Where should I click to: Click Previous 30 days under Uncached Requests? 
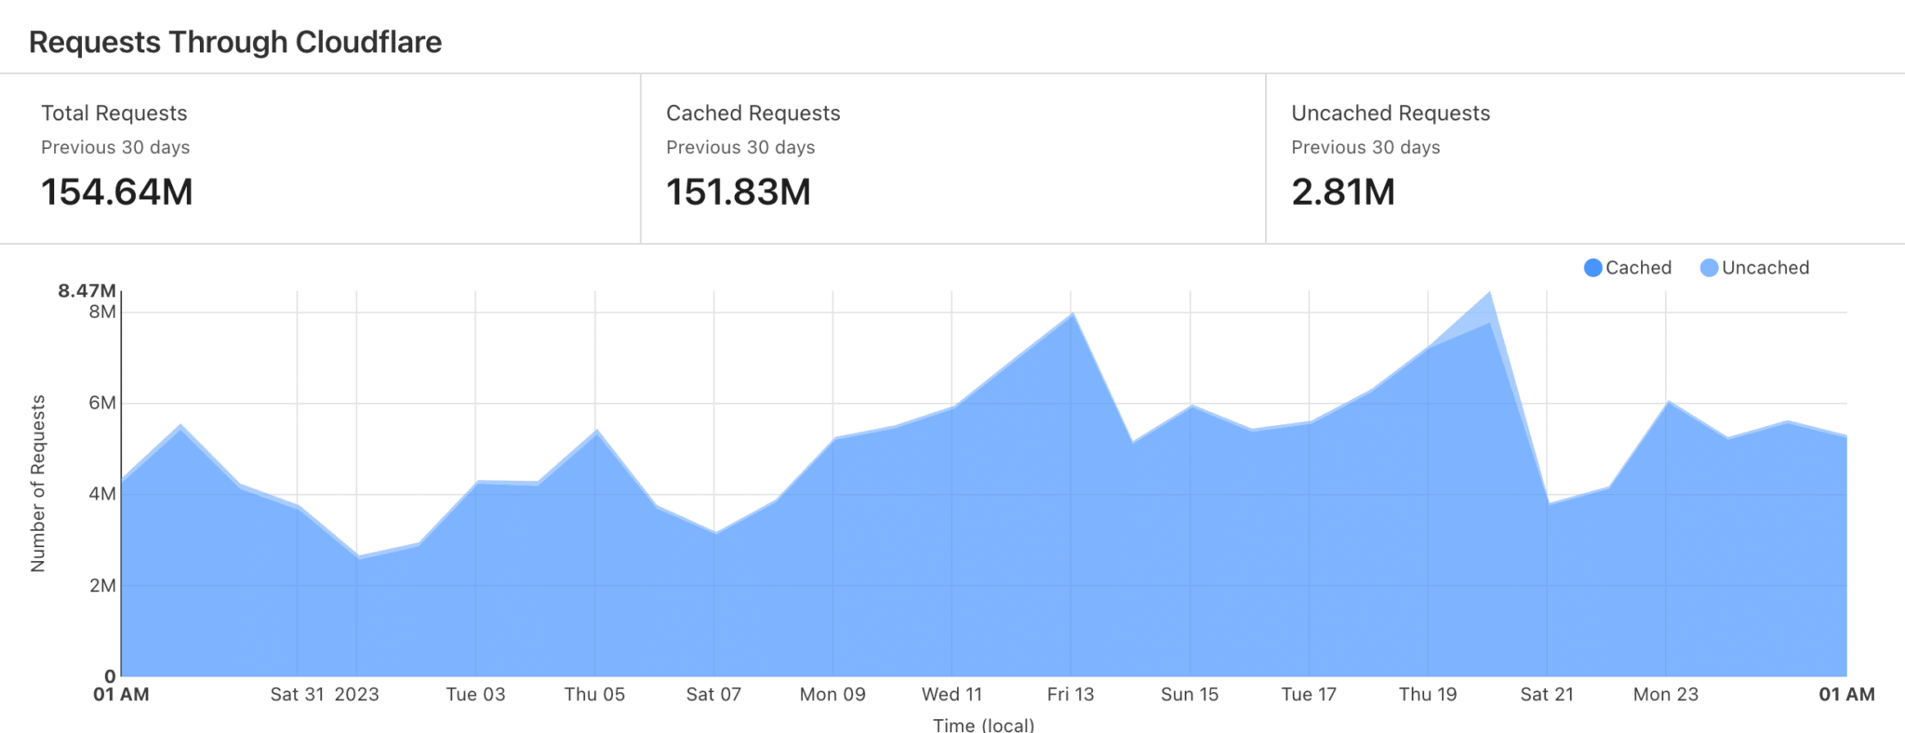pos(1365,147)
